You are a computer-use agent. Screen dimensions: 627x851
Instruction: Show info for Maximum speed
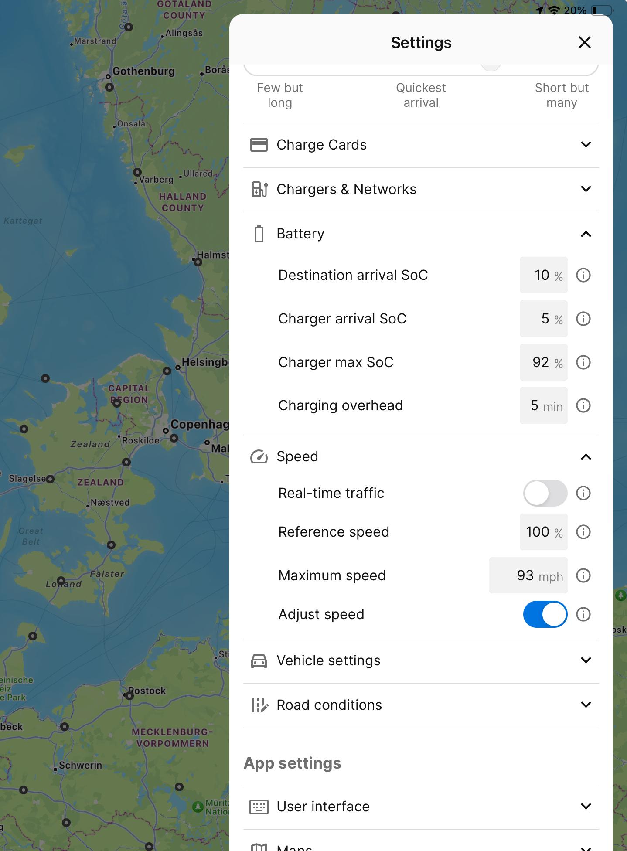coord(583,575)
